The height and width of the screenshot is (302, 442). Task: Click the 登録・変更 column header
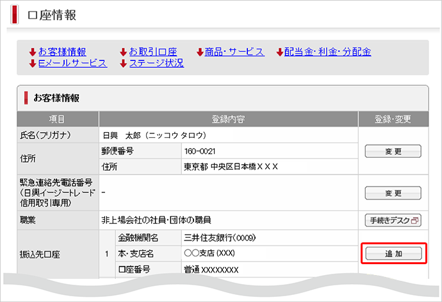(393, 119)
